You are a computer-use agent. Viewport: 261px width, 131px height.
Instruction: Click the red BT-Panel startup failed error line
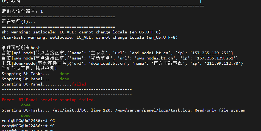[x=49, y=100]
